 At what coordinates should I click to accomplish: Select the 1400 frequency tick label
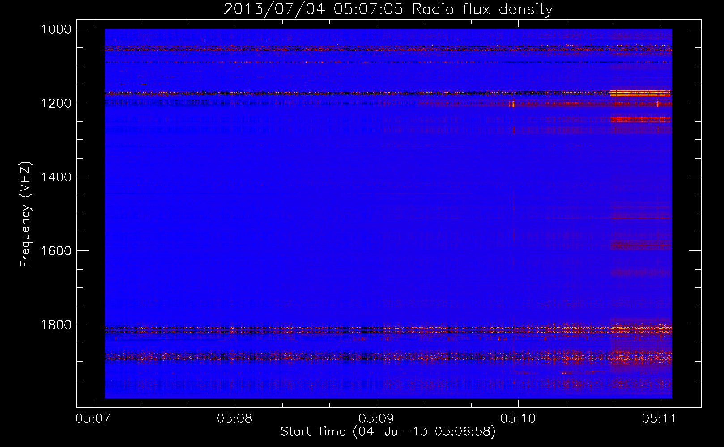click(56, 177)
